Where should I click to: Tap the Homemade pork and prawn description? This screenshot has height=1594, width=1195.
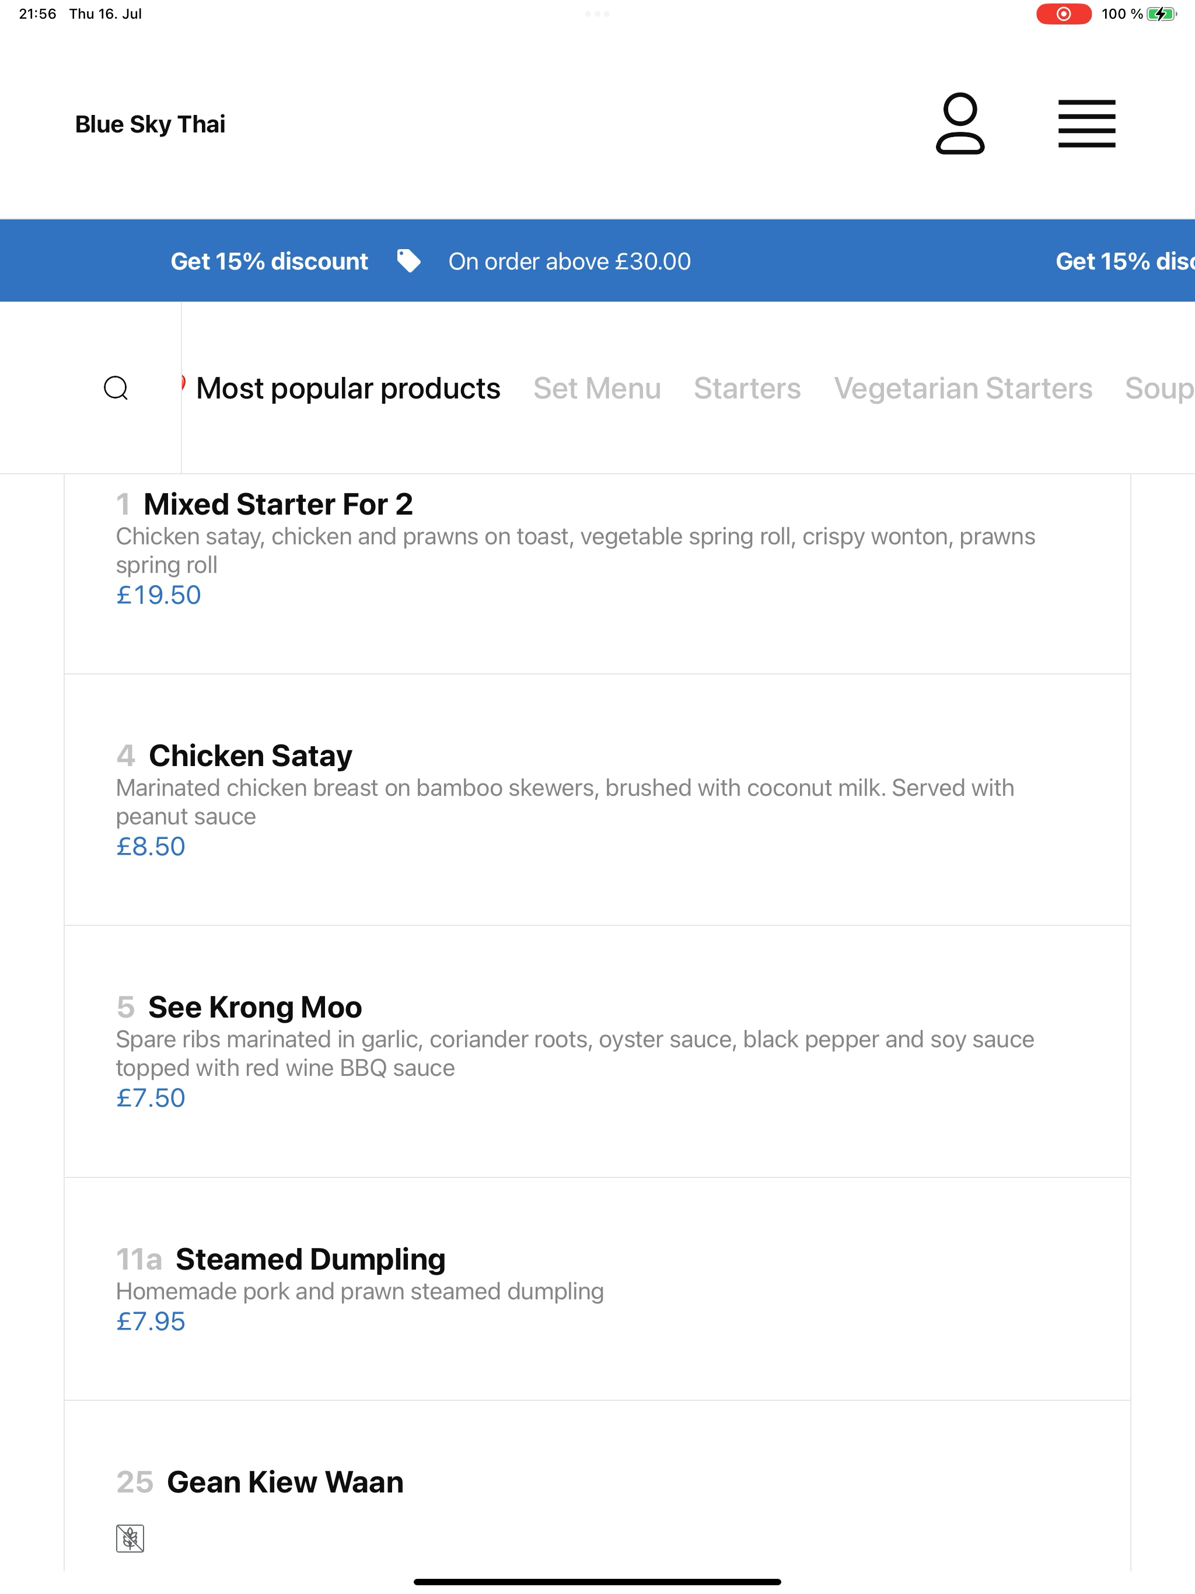[x=359, y=1291]
